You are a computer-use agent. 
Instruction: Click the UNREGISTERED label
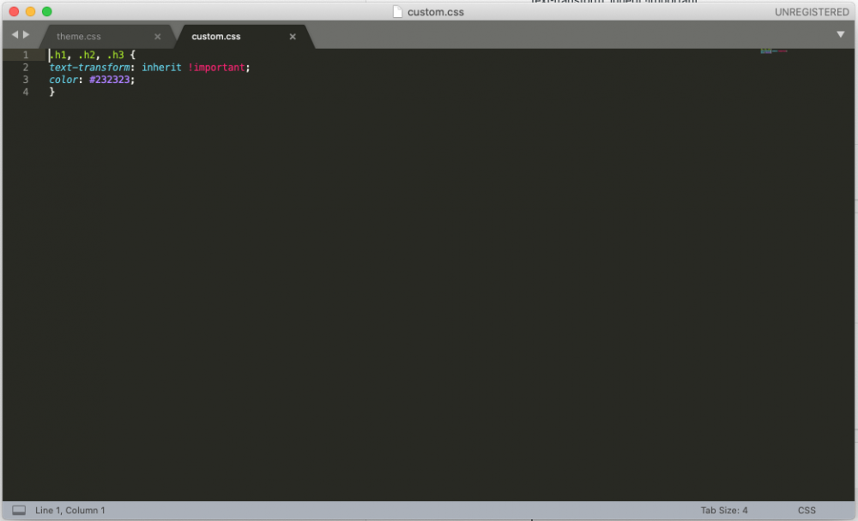812,12
